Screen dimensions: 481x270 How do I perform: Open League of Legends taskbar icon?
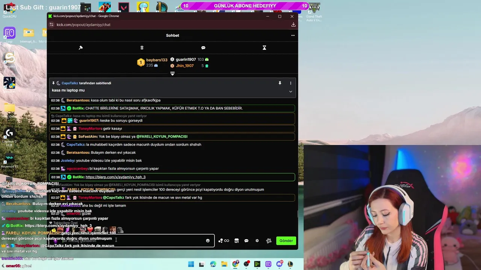coord(290,264)
